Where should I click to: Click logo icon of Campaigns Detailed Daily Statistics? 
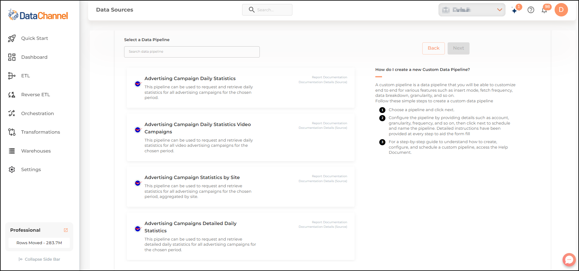tap(138, 229)
